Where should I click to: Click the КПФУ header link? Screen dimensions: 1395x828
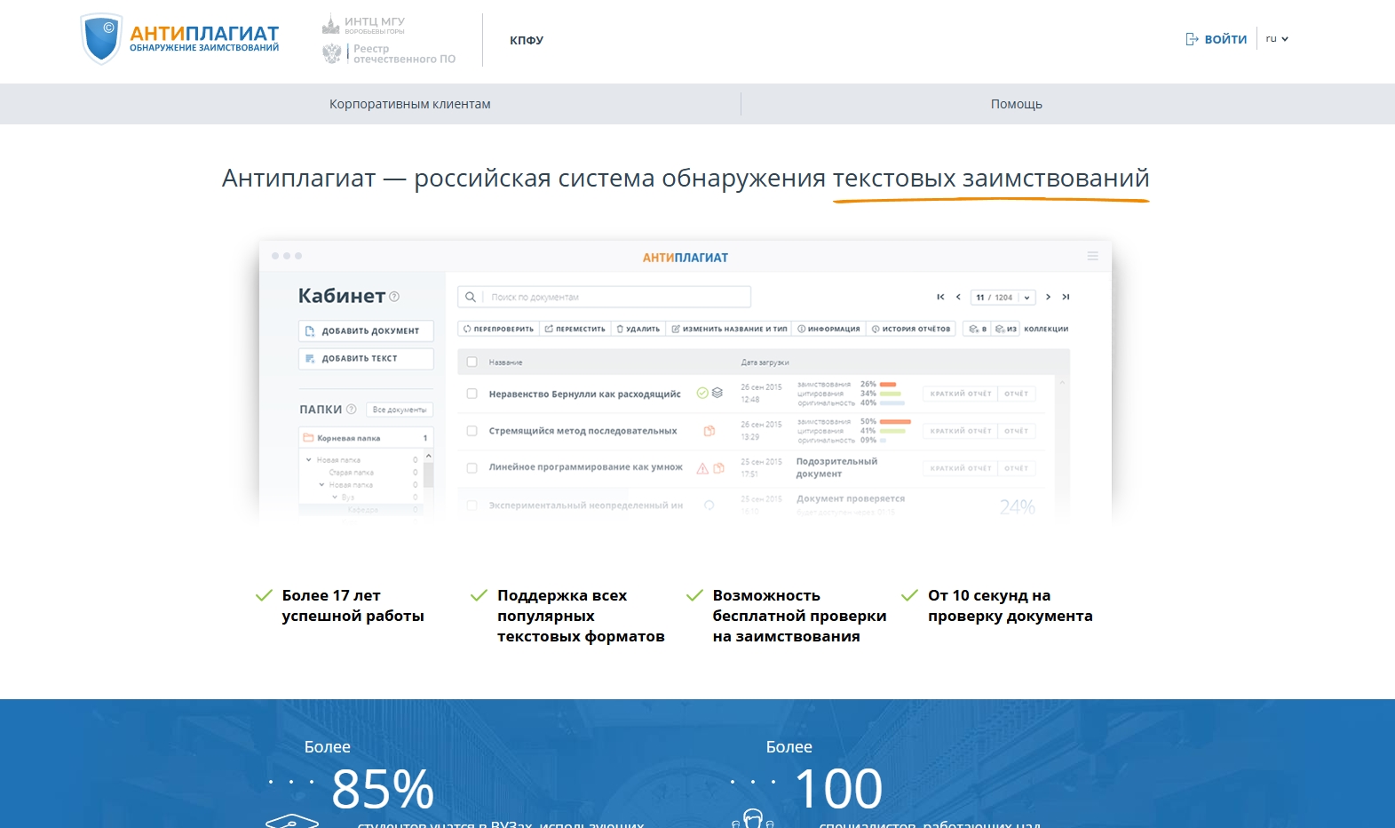tap(527, 40)
